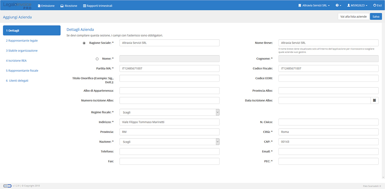385x189 pixels.
Task: Go to Rappresentante legale step
Action: point(22,41)
